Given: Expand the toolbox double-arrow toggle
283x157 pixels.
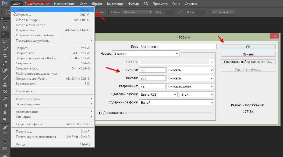Looking at the screenshot, I should [2, 18].
